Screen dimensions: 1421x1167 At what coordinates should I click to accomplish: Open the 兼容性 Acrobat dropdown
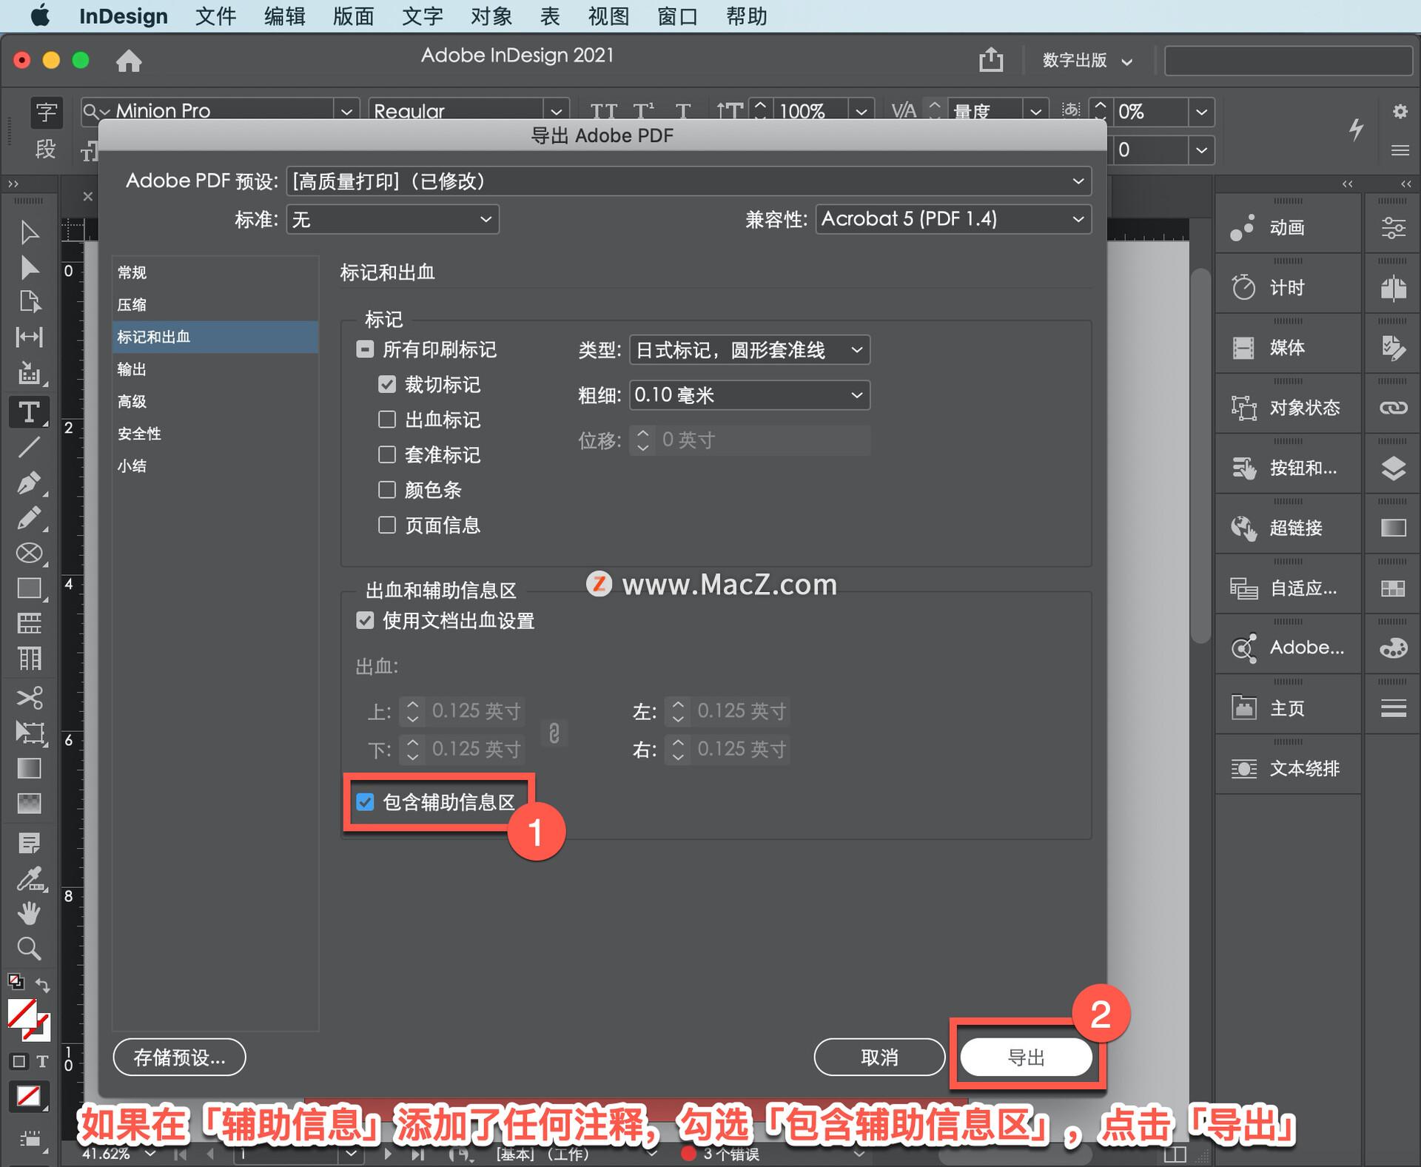[953, 219]
